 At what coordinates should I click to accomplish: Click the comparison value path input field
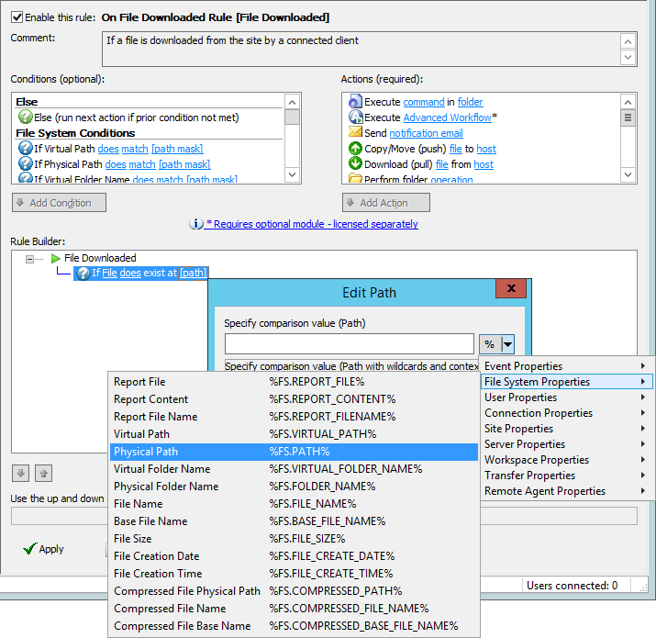tap(349, 344)
